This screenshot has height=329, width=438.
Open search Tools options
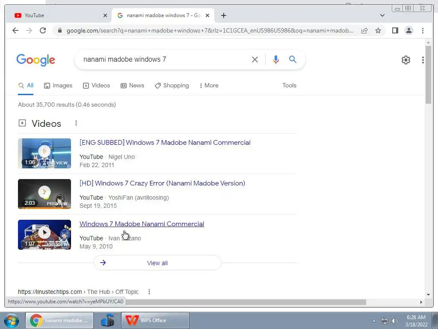(x=289, y=86)
